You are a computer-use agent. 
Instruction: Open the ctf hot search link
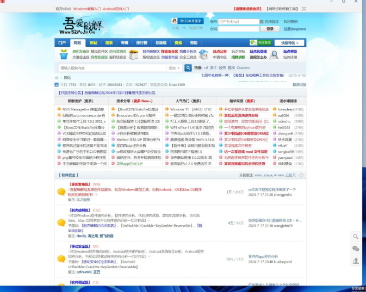click(206, 68)
